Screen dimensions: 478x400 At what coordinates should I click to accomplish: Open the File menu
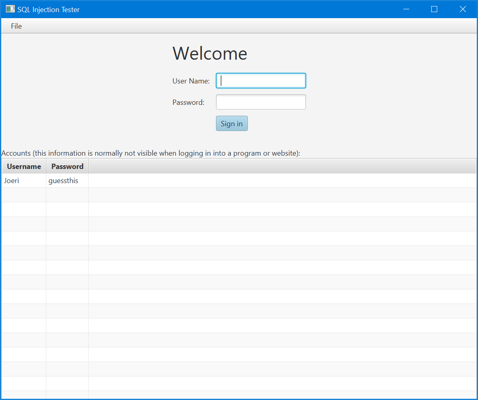[16, 26]
